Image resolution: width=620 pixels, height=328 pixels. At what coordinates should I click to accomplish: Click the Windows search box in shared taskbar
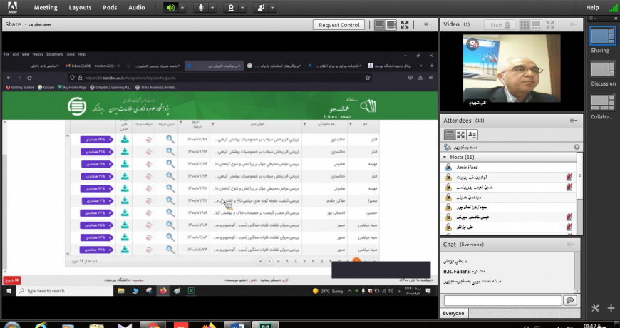click(64, 291)
